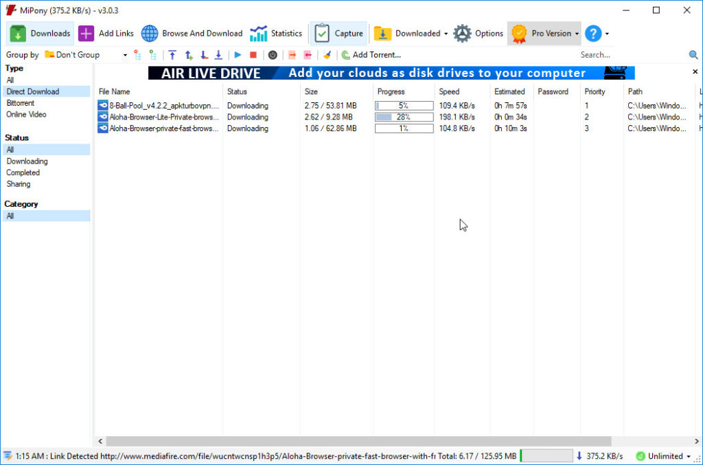Sort by Path column header
The image size is (703, 465).
tap(659, 91)
